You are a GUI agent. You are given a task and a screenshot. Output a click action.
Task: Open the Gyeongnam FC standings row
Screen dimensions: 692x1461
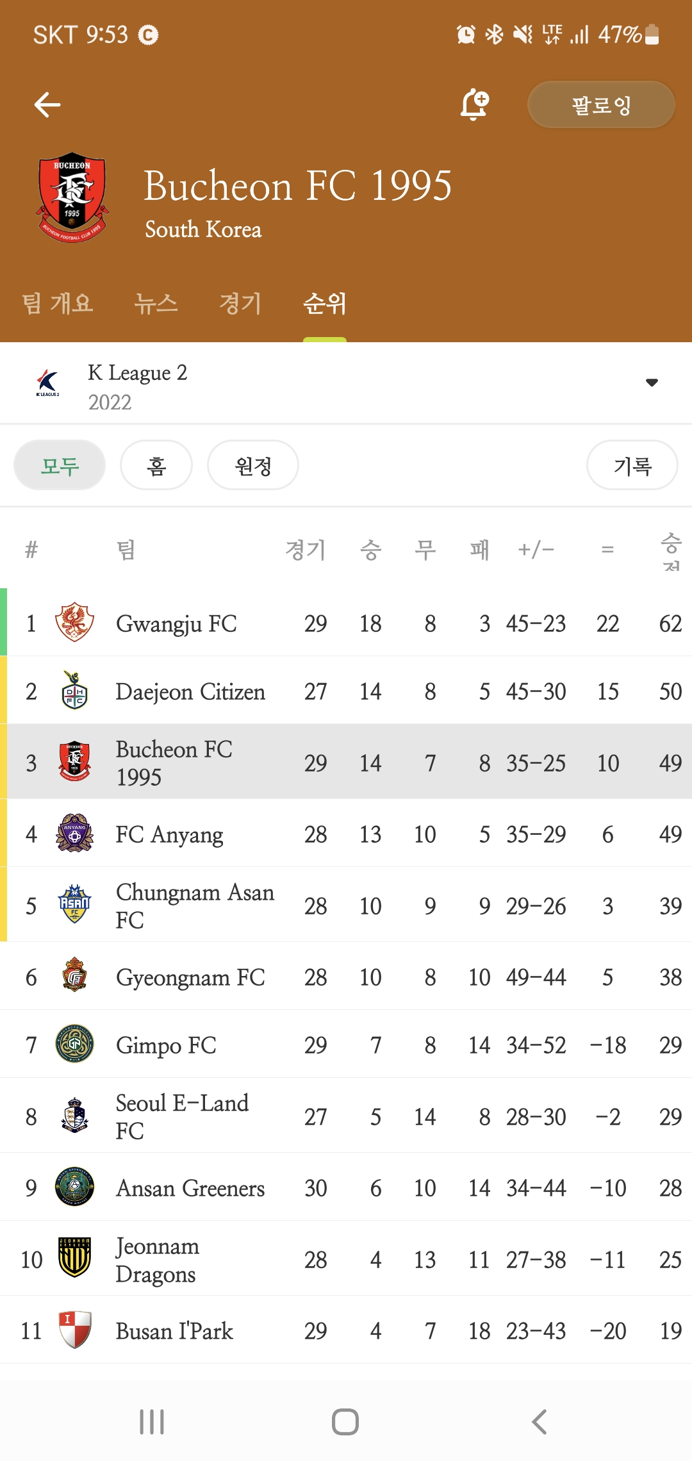pos(346,977)
